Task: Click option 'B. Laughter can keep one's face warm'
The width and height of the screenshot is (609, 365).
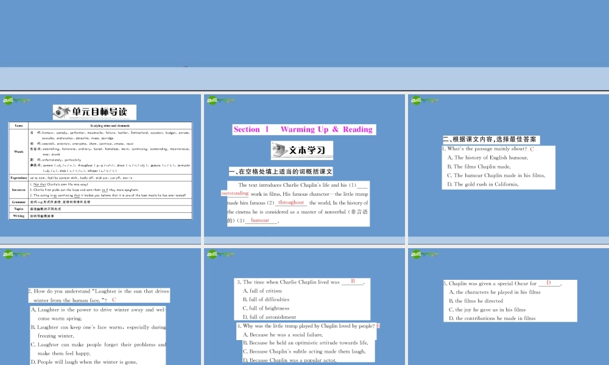Action: click(98, 332)
